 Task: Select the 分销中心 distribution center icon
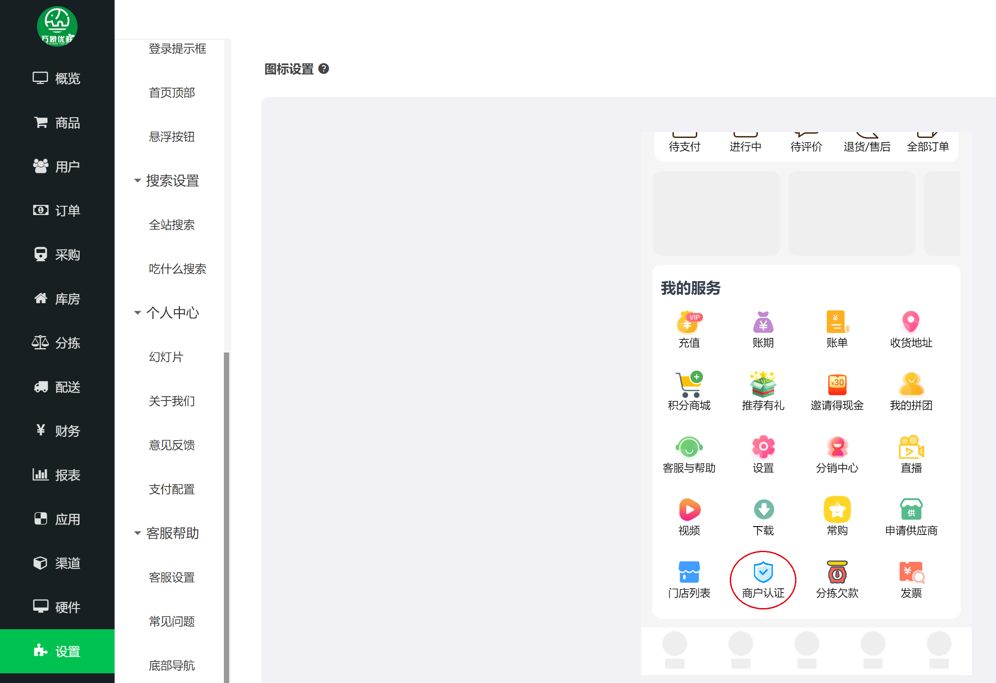point(837,454)
